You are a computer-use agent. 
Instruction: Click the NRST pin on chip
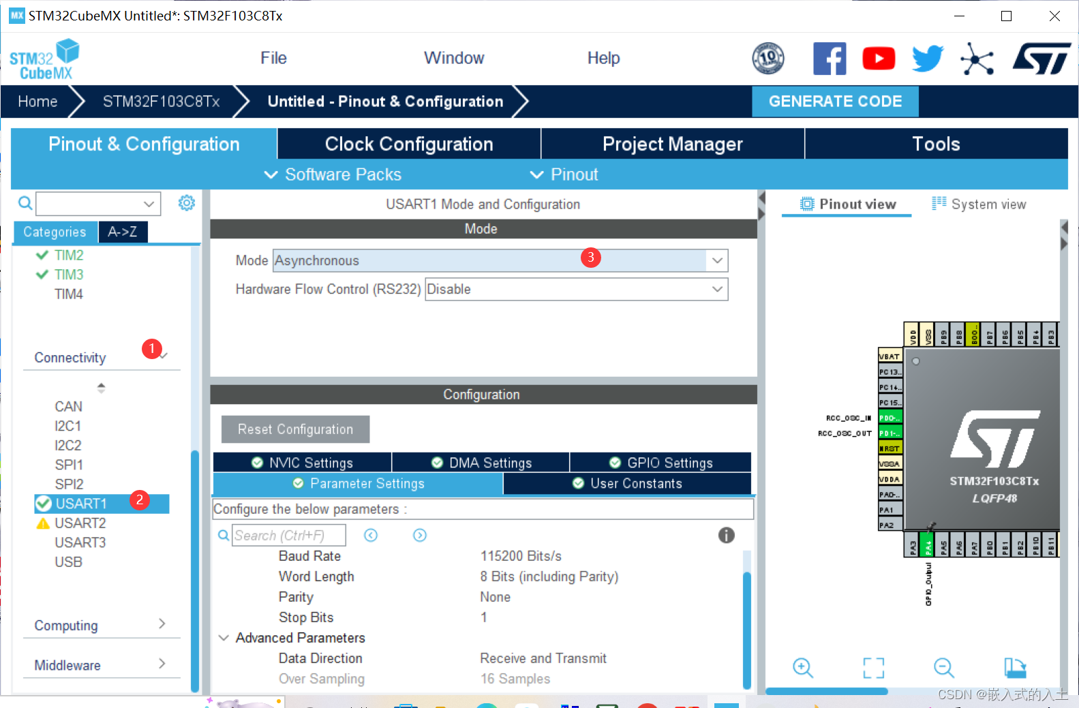pos(890,448)
